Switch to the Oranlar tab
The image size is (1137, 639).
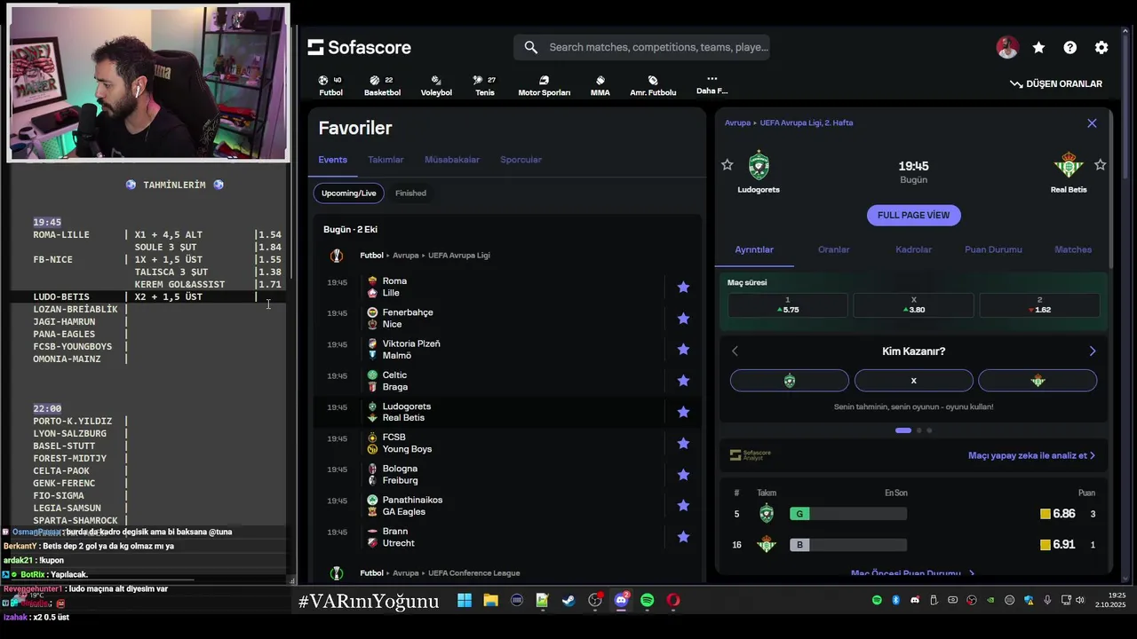(x=833, y=249)
